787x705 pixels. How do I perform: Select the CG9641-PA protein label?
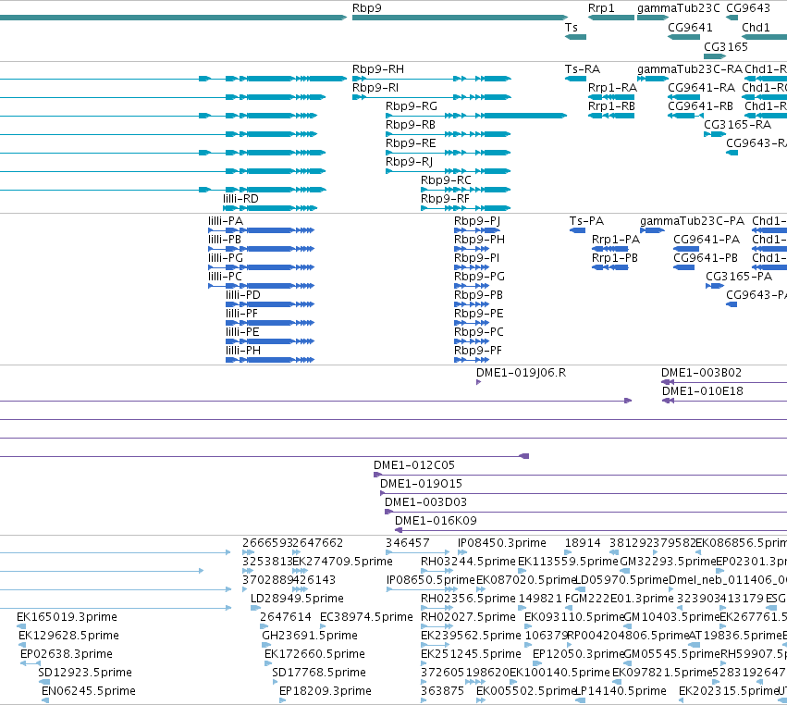[707, 240]
